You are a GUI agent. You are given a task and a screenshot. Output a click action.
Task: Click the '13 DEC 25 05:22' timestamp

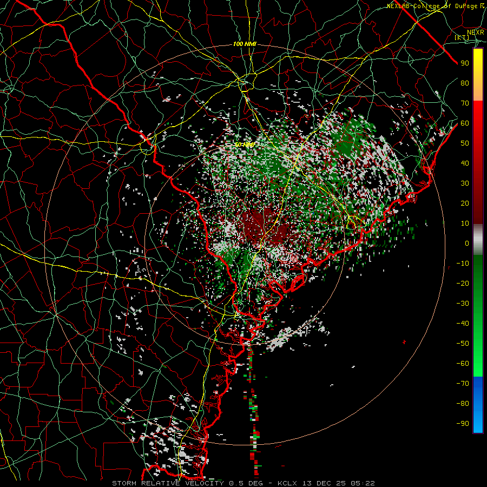338,483
